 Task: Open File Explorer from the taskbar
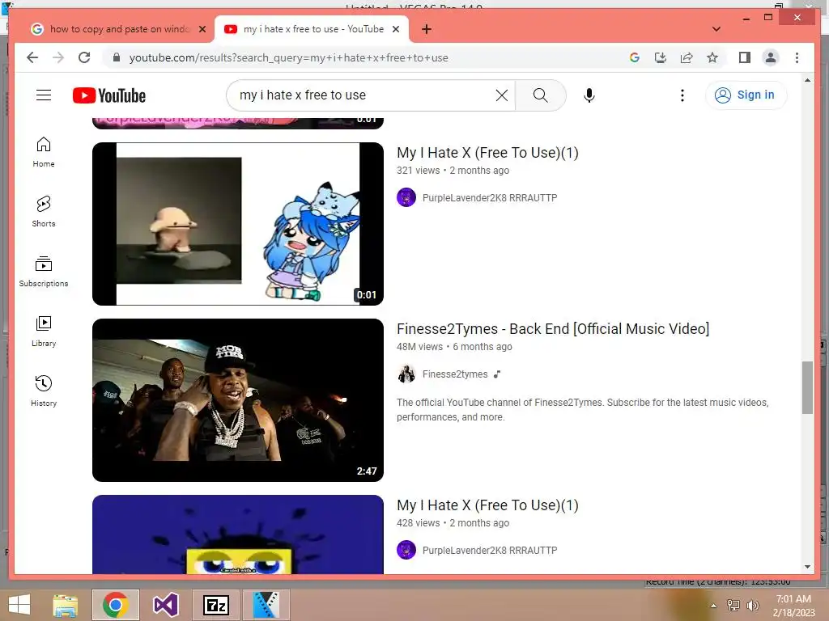(x=65, y=605)
